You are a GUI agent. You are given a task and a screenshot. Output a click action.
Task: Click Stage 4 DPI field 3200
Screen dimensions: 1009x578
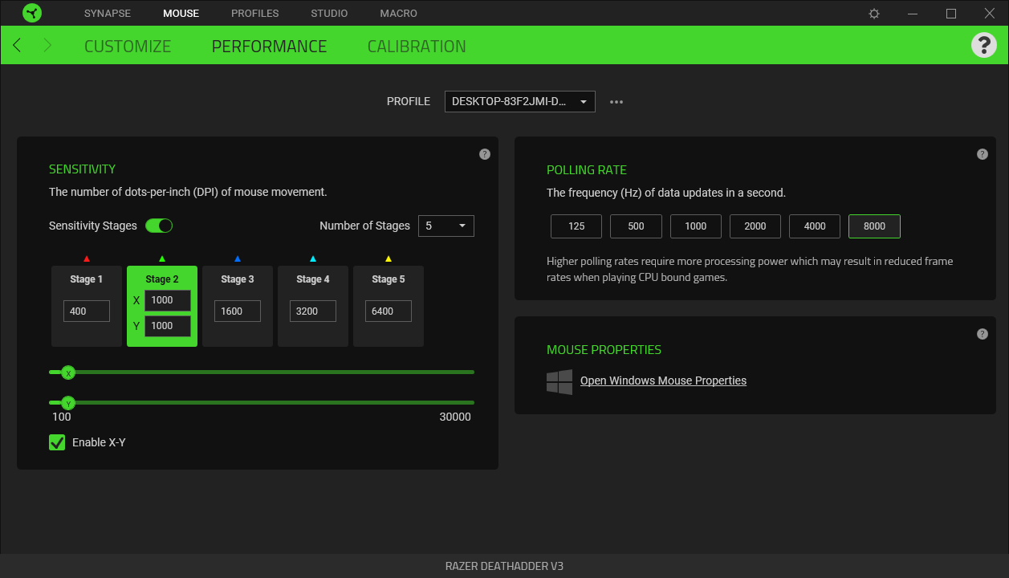[313, 311]
